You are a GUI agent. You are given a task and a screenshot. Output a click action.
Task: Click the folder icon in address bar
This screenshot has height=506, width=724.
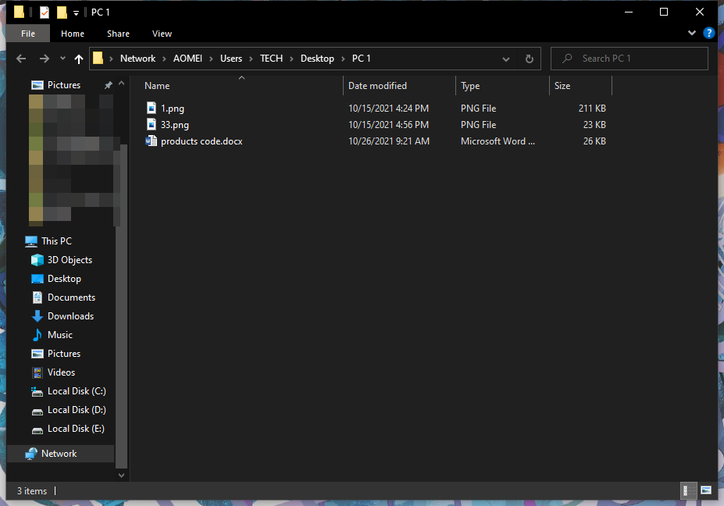pos(98,58)
